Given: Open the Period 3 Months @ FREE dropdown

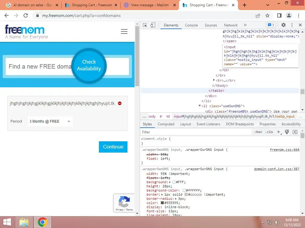Looking at the screenshot, I should tap(50, 121).
